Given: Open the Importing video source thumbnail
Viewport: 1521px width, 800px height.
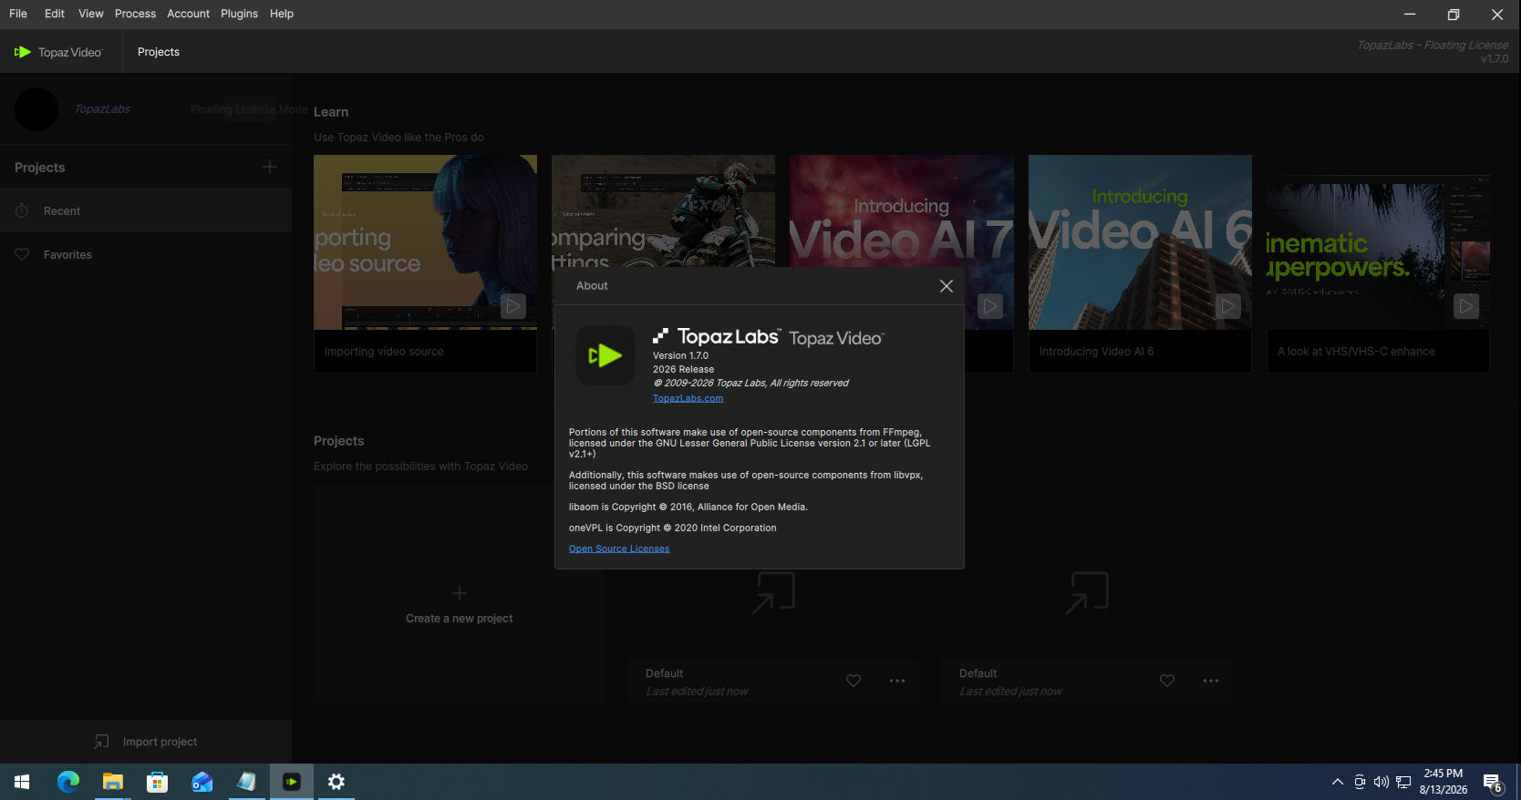Looking at the screenshot, I should (x=425, y=242).
